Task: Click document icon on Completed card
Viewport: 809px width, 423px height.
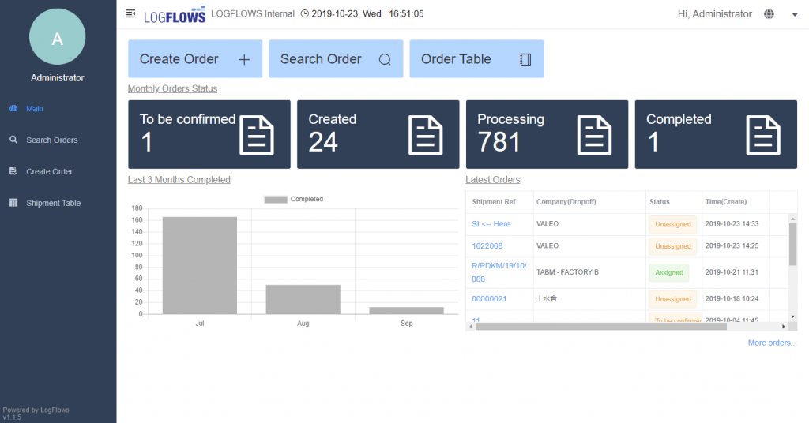Action: pyautogui.click(x=763, y=135)
